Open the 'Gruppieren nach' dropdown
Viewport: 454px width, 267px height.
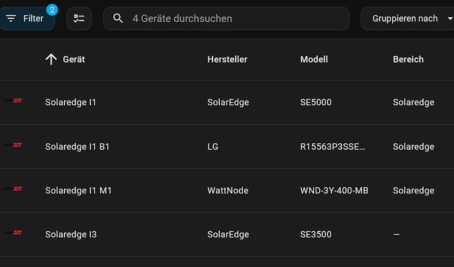tap(408, 18)
